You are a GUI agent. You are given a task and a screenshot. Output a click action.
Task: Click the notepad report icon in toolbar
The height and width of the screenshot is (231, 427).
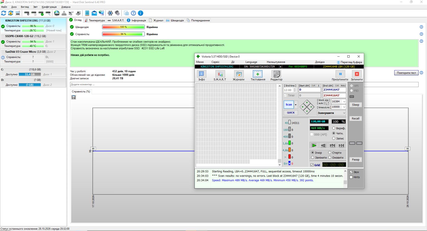point(87,13)
